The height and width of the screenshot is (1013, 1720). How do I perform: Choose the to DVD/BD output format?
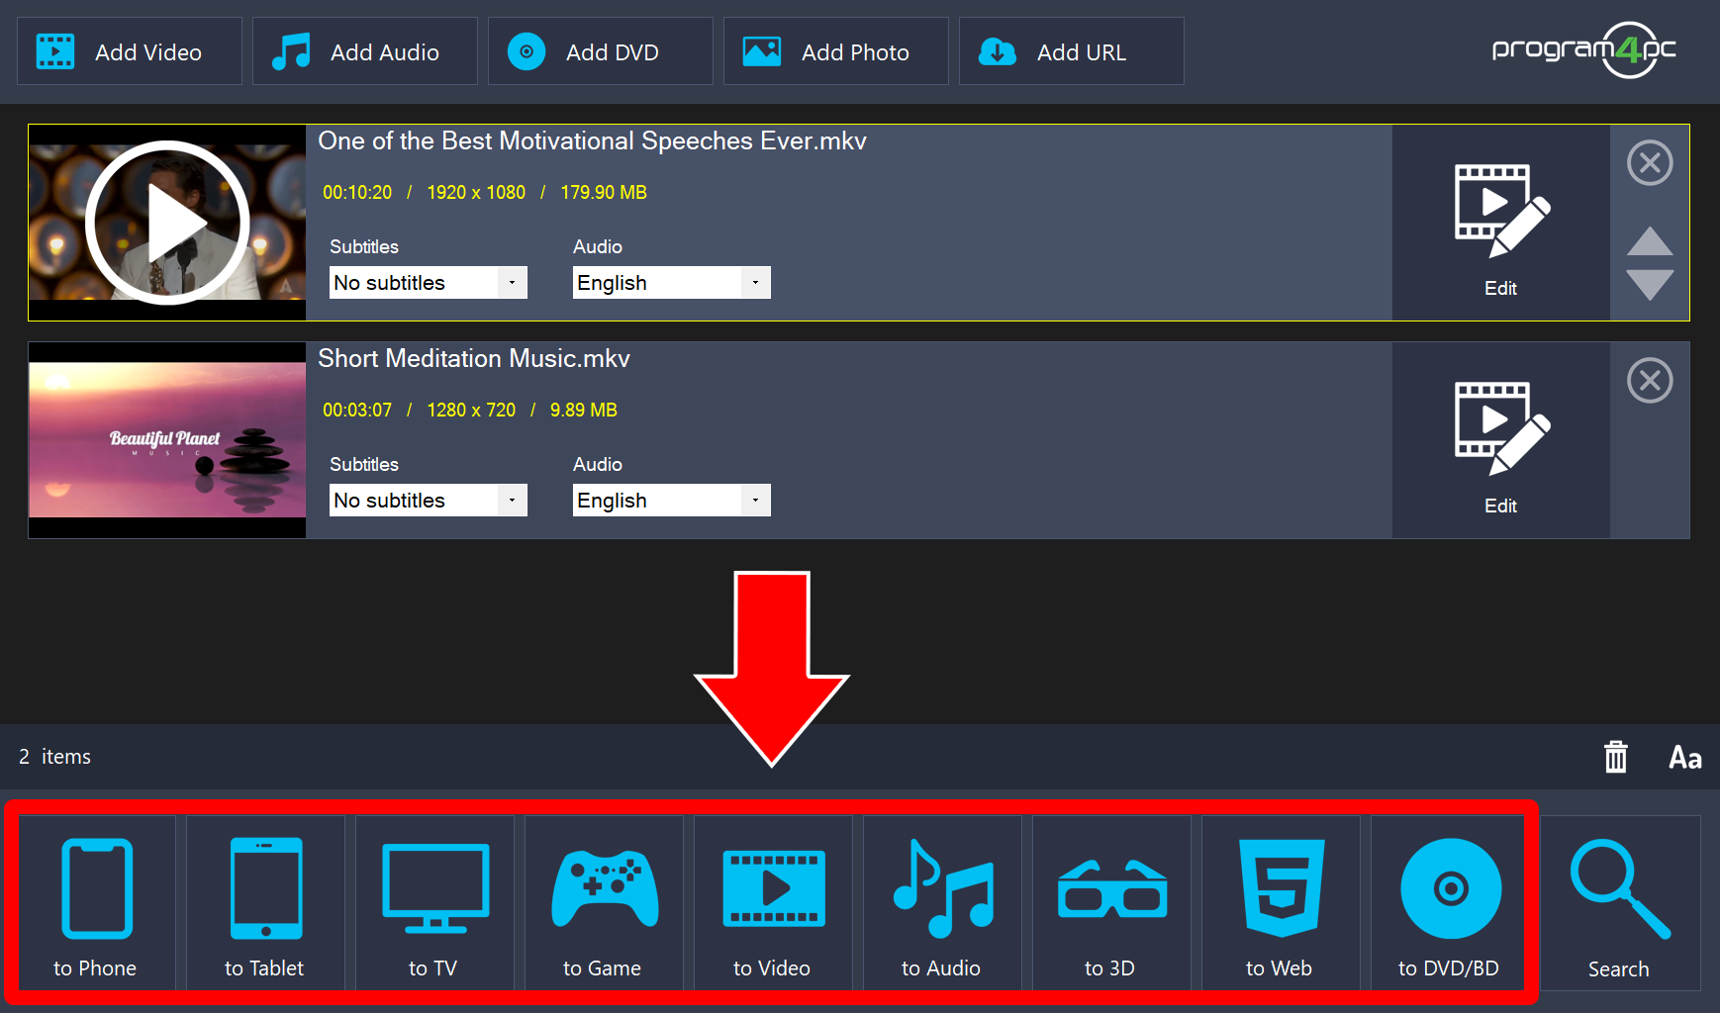tap(1450, 903)
